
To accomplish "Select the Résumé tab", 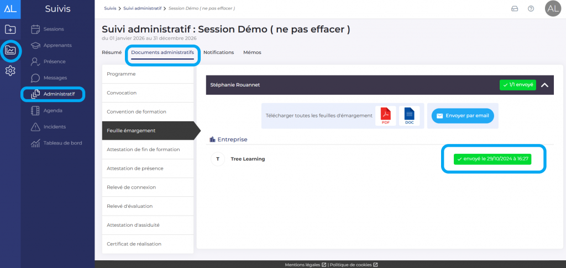I will tap(112, 52).
